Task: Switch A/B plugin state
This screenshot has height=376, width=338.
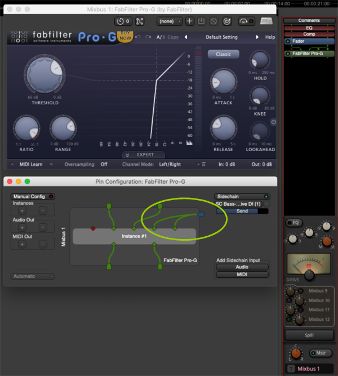Action: click(x=161, y=37)
